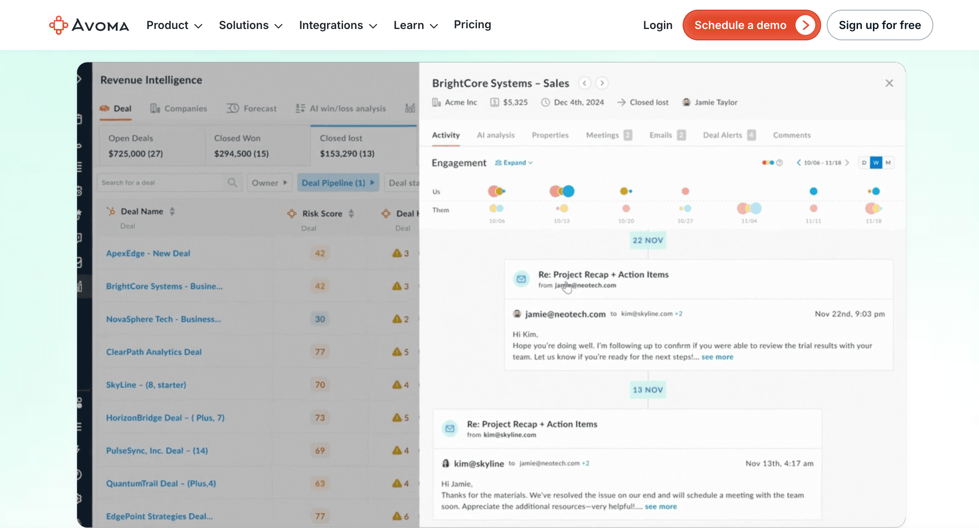The height and width of the screenshot is (528, 979).
Task: Click see more on jamie@neotech.com email
Action: pyautogui.click(x=717, y=357)
